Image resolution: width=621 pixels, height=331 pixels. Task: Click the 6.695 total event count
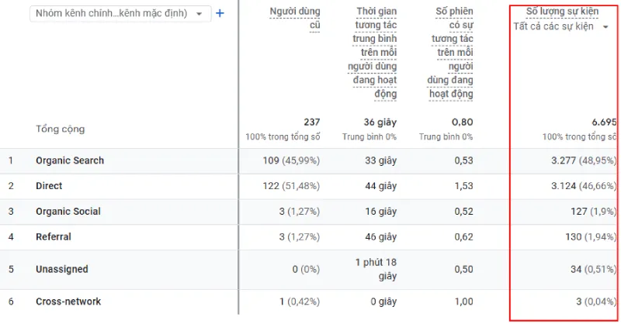pyautogui.click(x=603, y=122)
